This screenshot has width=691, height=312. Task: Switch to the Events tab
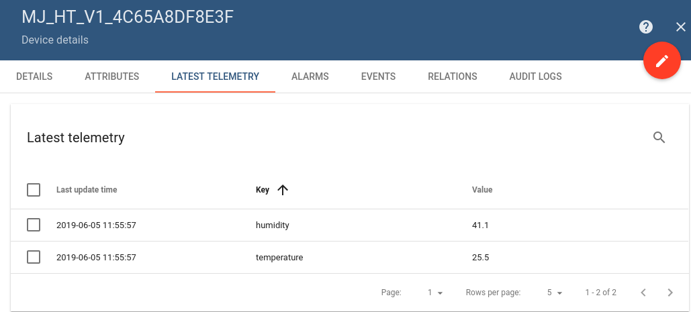[x=378, y=76]
